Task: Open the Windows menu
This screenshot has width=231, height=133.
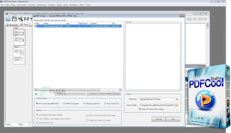Action: pyautogui.click(x=73, y=5)
